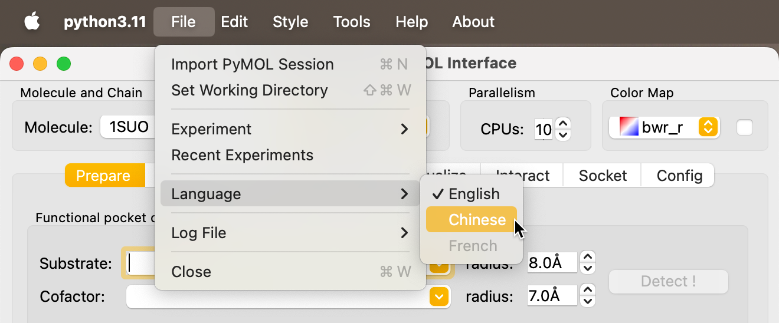This screenshot has width=779, height=323.
Task: Open the Apple menu
Action: pyautogui.click(x=31, y=22)
